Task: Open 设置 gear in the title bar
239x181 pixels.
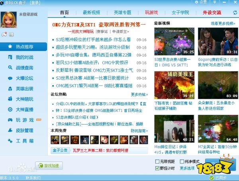Action: 201,2
